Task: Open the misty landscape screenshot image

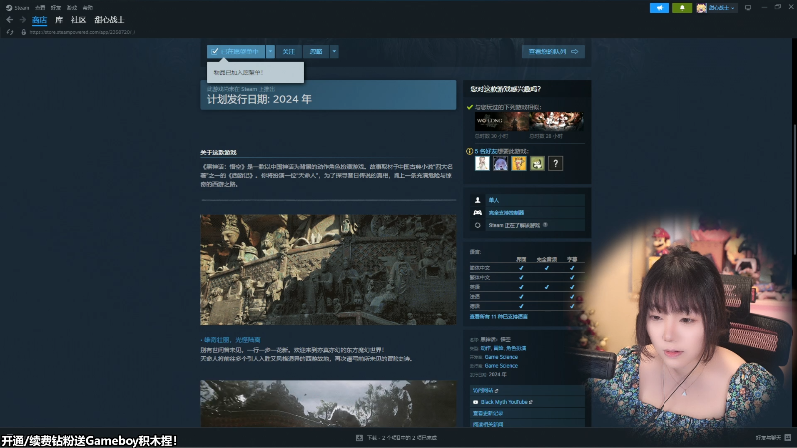Action: click(329, 404)
